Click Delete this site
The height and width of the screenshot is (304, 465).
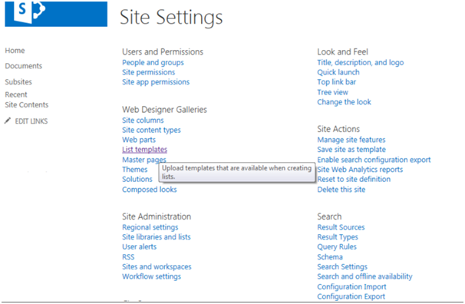341,190
